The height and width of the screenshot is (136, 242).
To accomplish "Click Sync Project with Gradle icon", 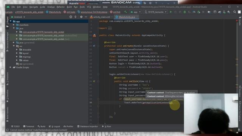I will point(219,12).
